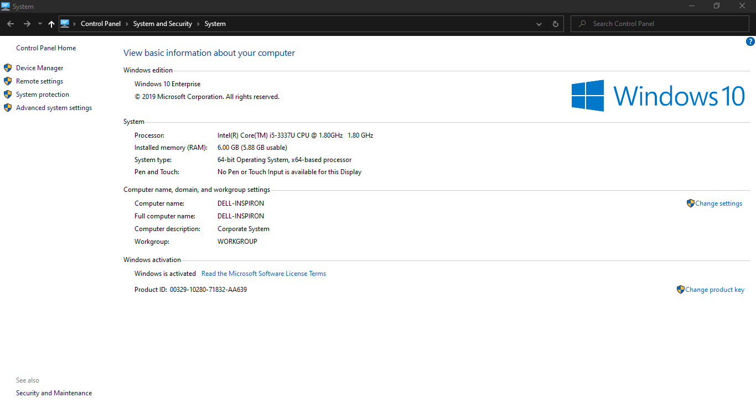This screenshot has height=408, width=756.
Task: Click the 2019 Microsoft Corporation copyright text
Action: pyautogui.click(x=207, y=97)
